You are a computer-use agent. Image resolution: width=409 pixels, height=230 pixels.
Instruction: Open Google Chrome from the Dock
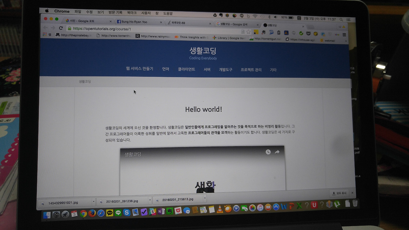[x=83, y=214]
